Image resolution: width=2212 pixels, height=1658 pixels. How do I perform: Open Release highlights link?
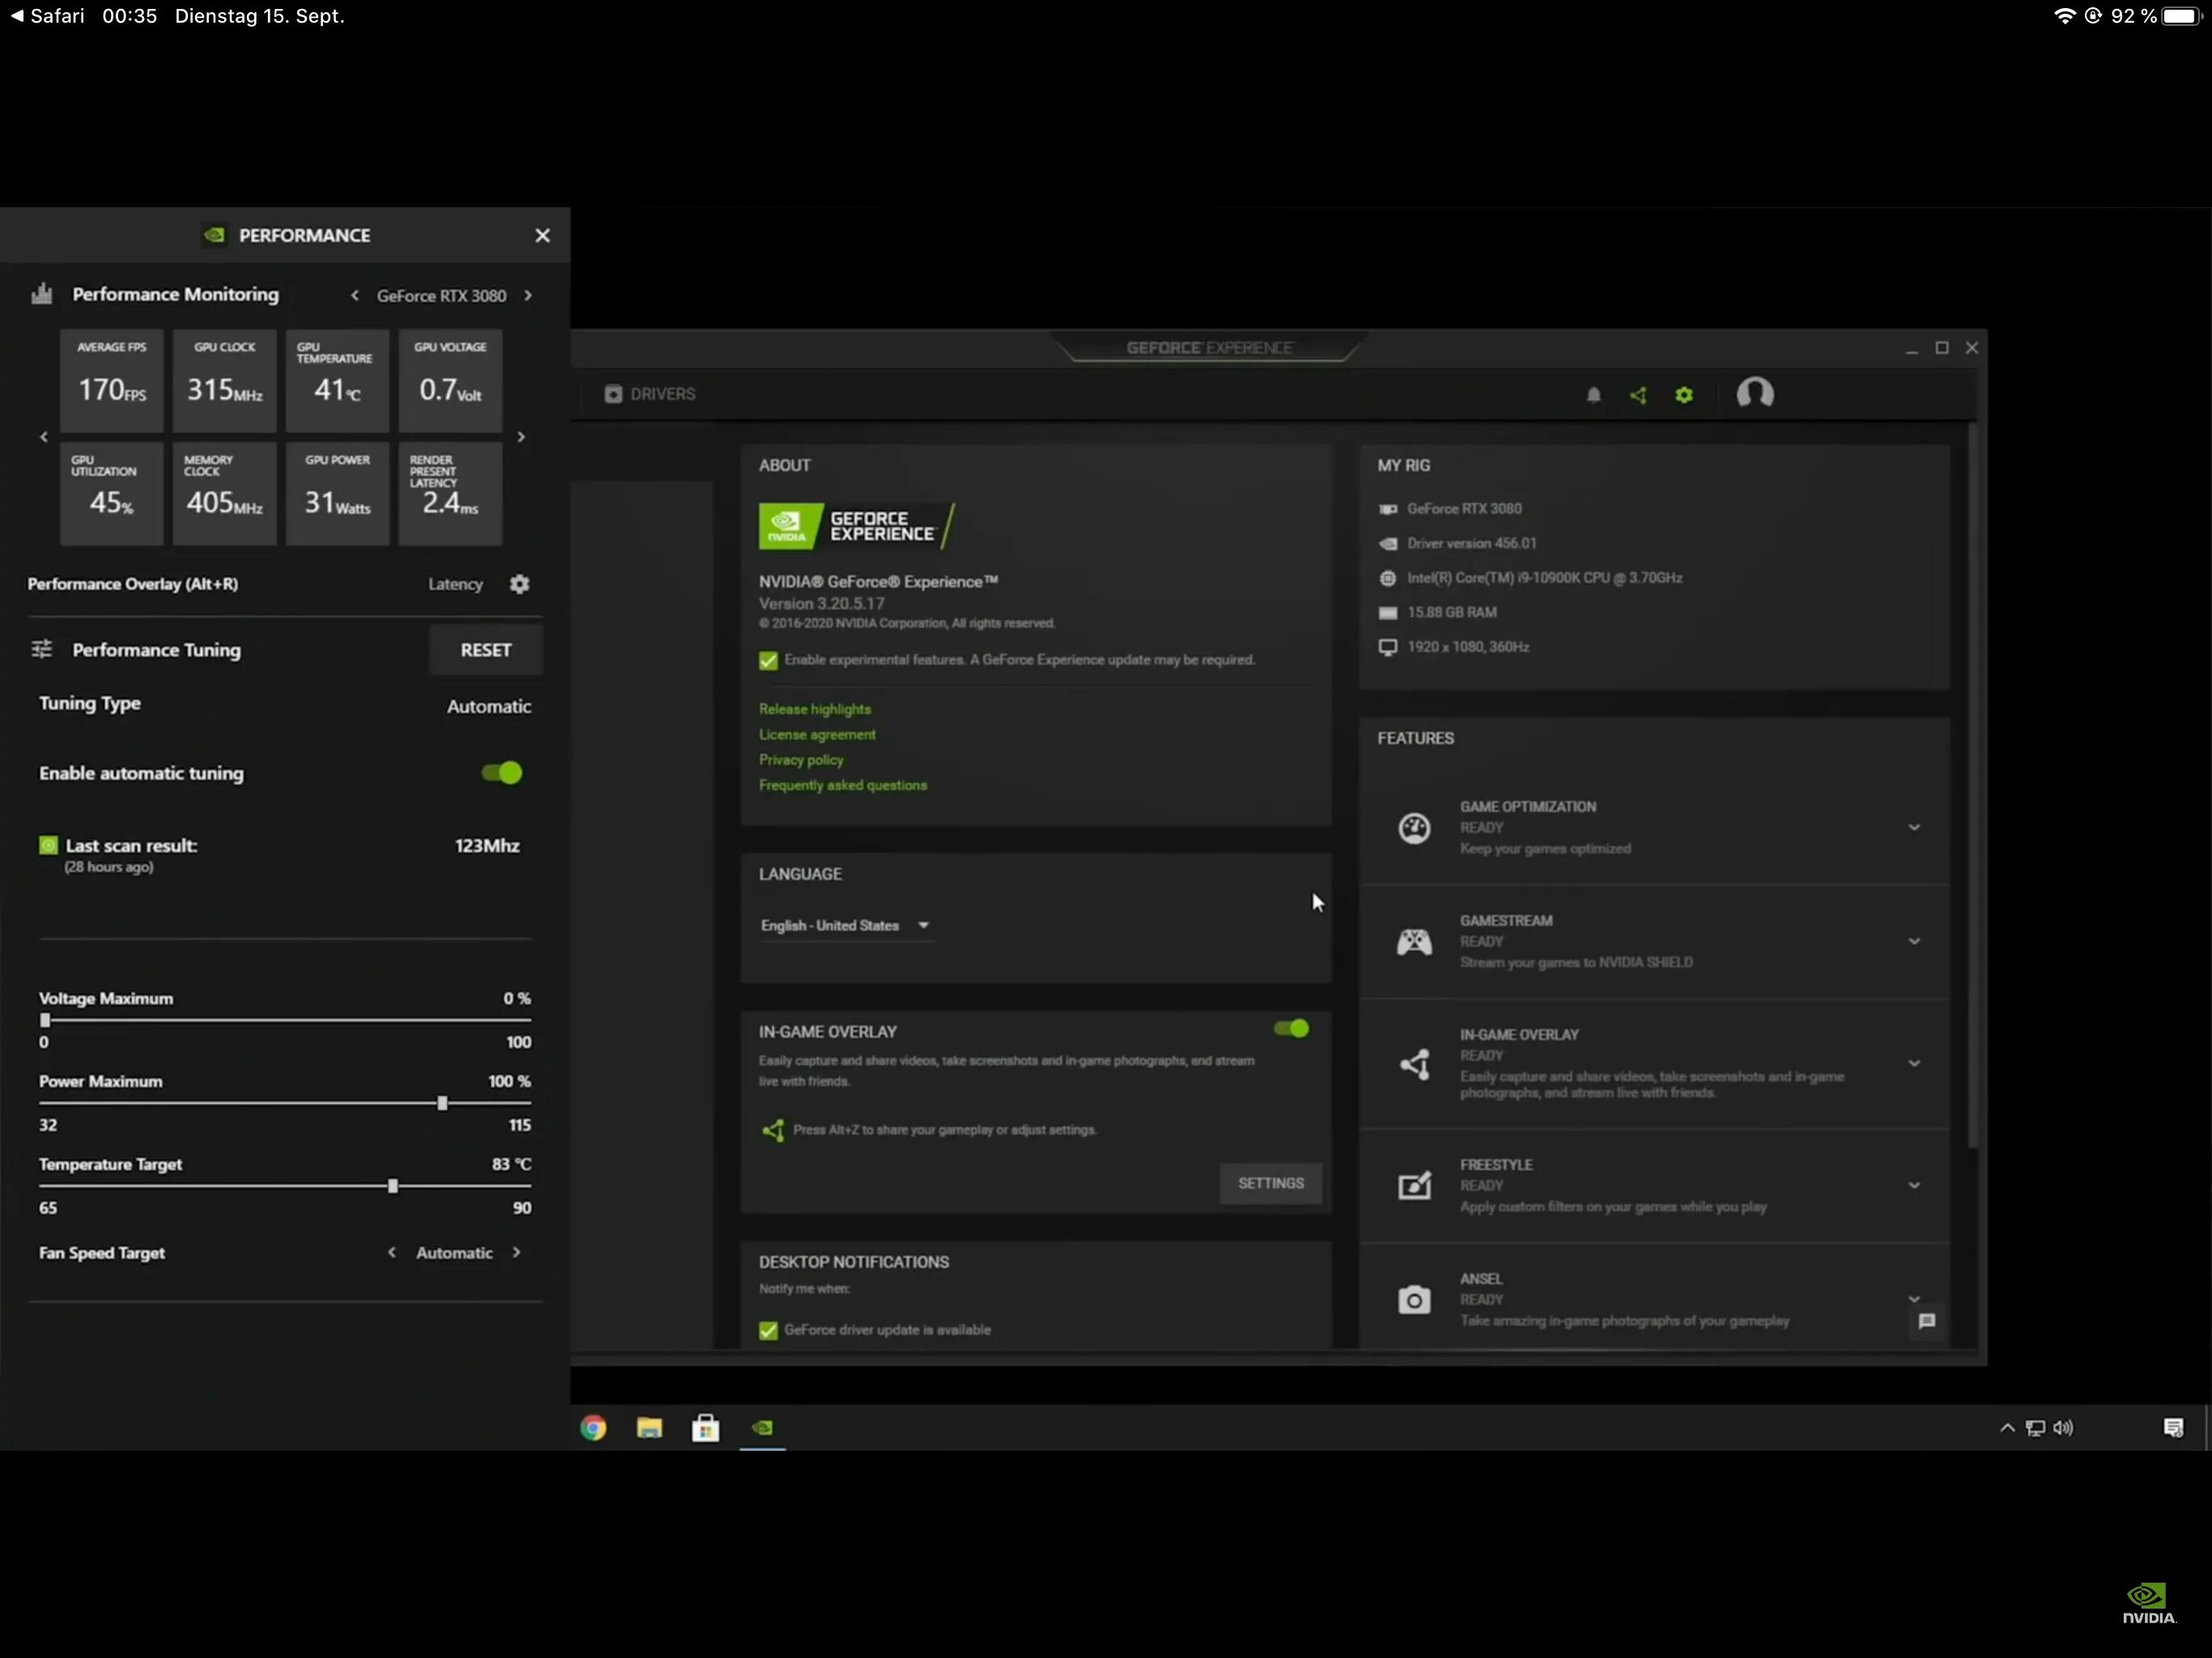click(x=814, y=709)
